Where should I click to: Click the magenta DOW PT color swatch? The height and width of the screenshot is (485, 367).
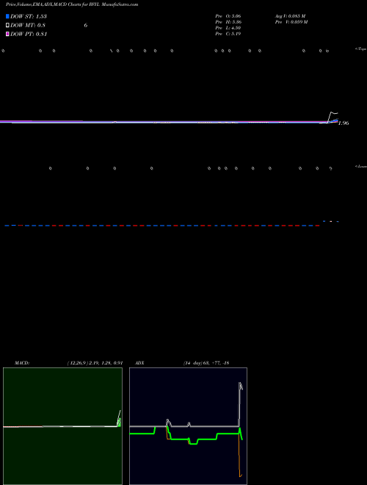7,34
